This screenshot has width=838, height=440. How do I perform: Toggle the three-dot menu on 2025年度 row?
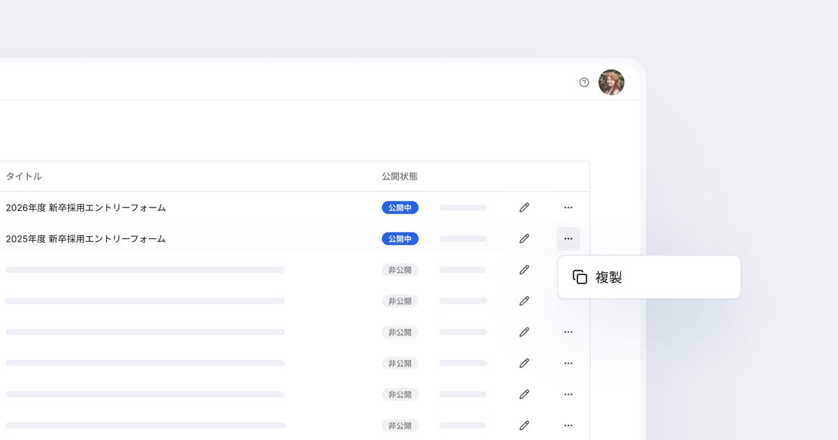568,239
